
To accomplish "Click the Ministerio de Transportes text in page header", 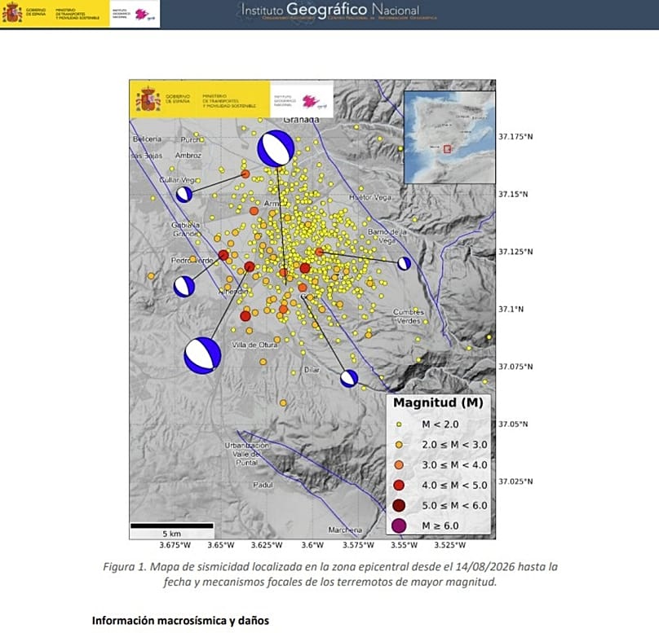I will pyautogui.click(x=77, y=14).
